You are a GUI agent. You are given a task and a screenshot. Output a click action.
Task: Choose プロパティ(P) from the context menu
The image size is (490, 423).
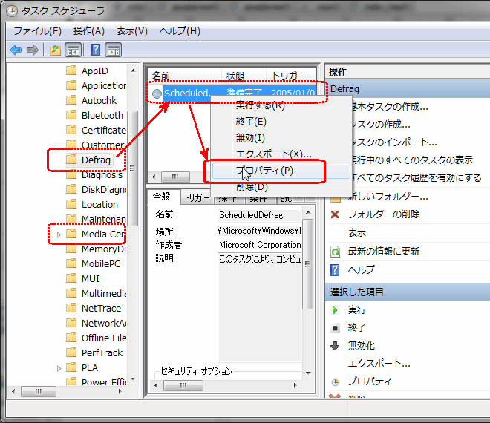point(265,171)
